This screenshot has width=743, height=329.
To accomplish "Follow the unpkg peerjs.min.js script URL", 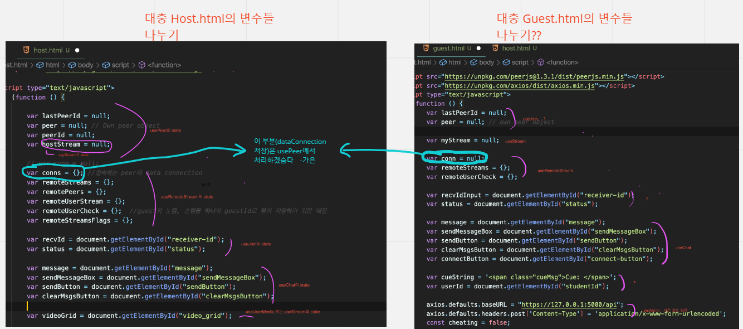I will 535,76.
